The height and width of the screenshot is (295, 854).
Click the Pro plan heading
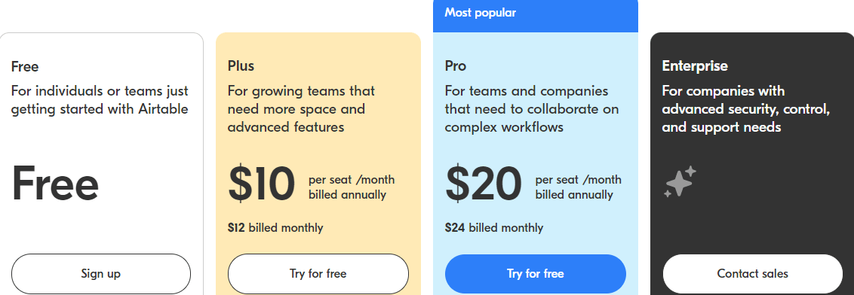click(x=456, y=65)
